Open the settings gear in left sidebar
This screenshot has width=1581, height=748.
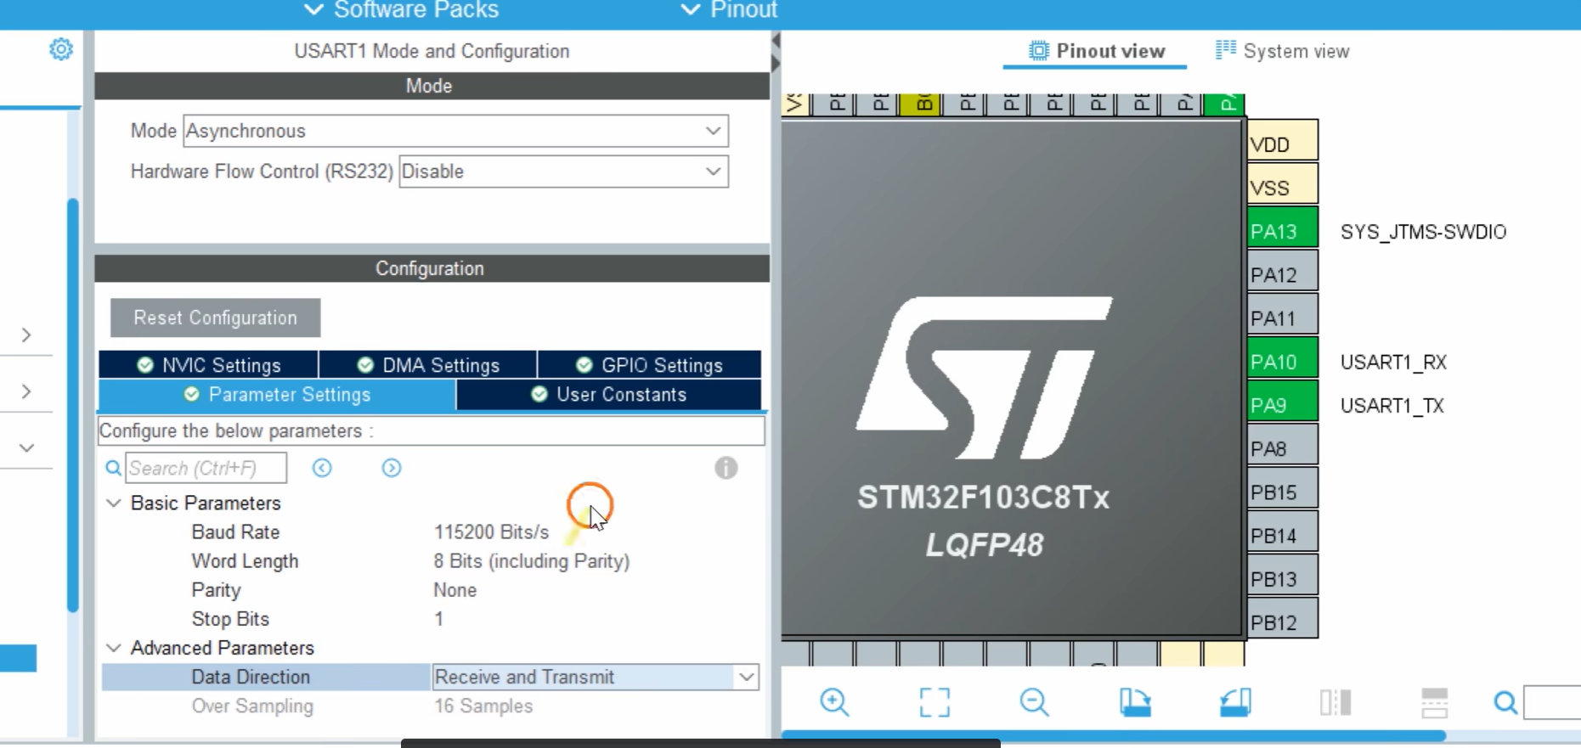pyautogui.click(x=61, y=49)
